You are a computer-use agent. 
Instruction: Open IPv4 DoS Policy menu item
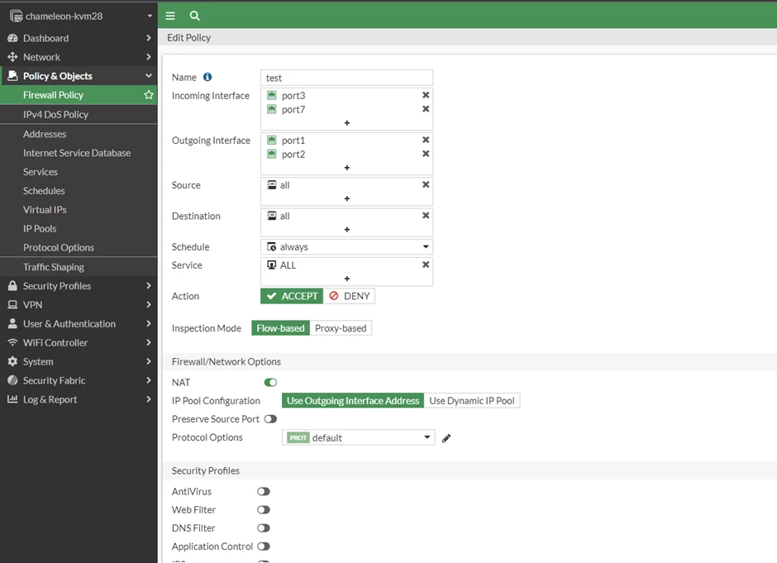pos(79,114)
